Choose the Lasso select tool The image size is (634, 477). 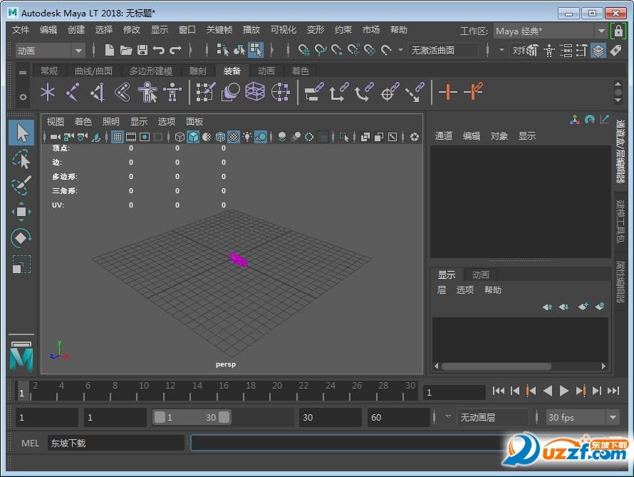[x=21, y=160]
